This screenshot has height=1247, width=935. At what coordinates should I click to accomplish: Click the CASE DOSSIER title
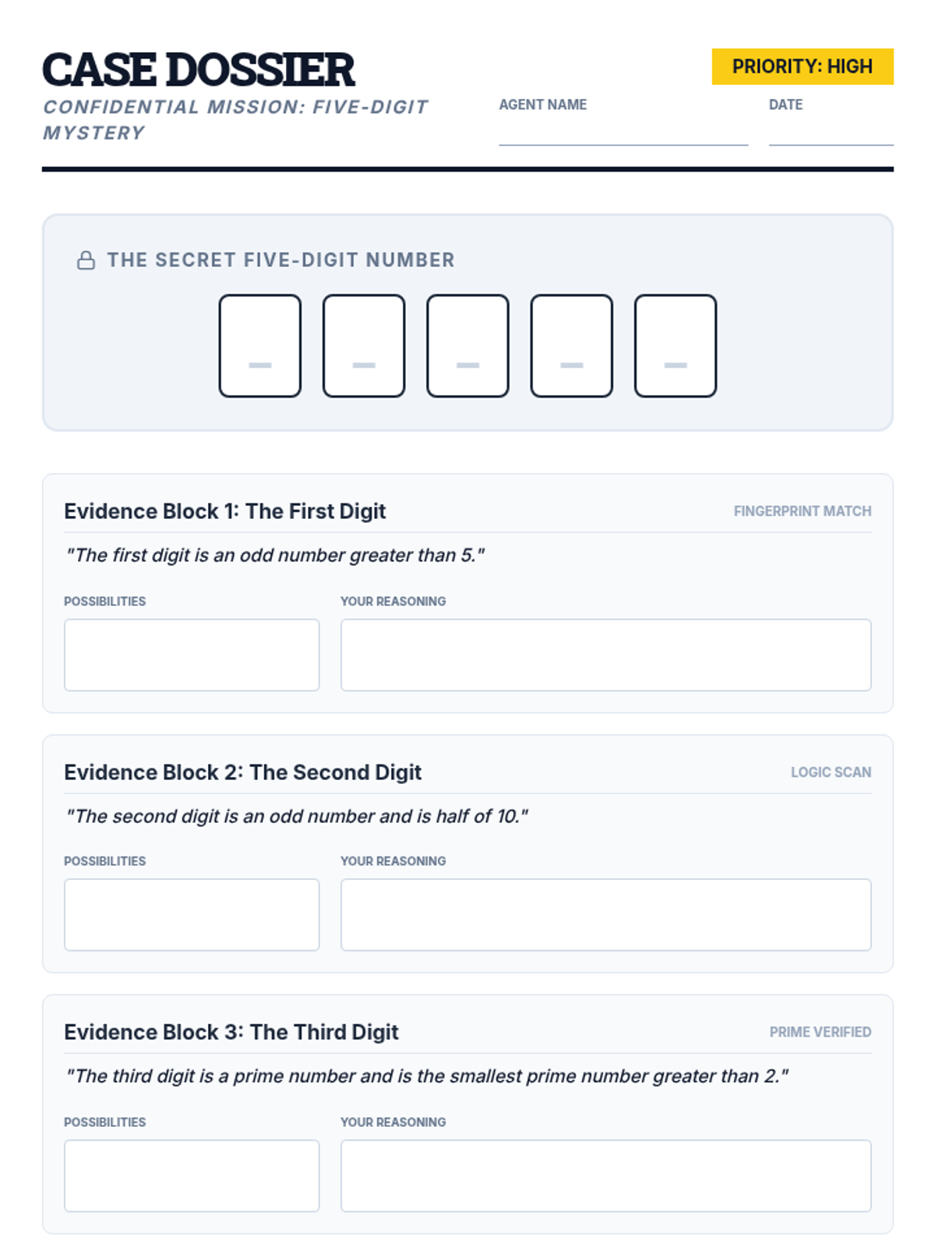(198, 70)
